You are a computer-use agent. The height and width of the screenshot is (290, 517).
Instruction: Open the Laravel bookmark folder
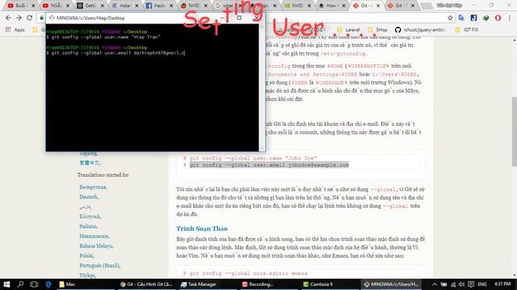[348, 30]
